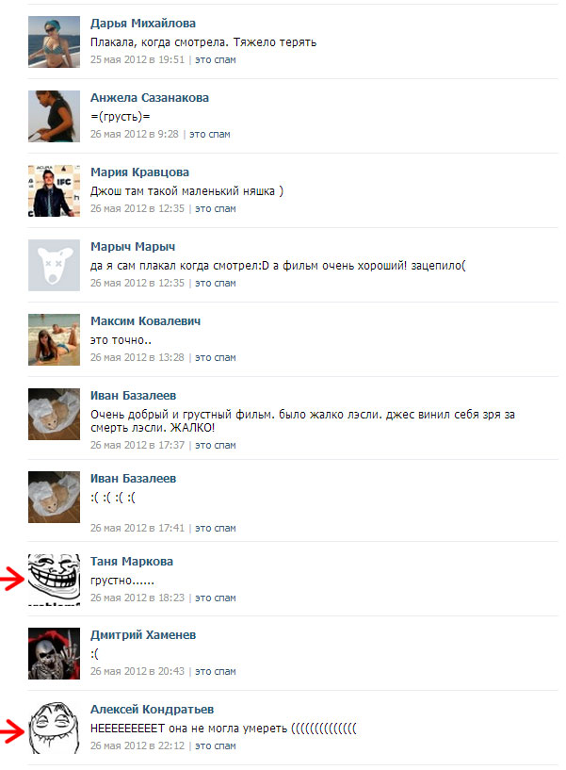Click Мария Кравцова's avatar image
The width and height of the screenshot is (566, 770).
coord(54,190)
